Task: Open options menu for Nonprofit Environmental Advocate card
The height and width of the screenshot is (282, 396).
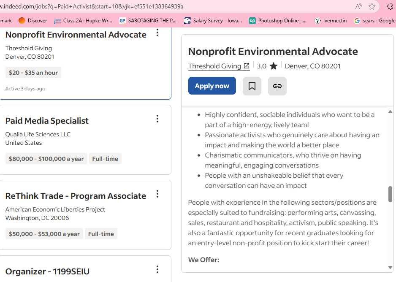Action: point(157,33)
